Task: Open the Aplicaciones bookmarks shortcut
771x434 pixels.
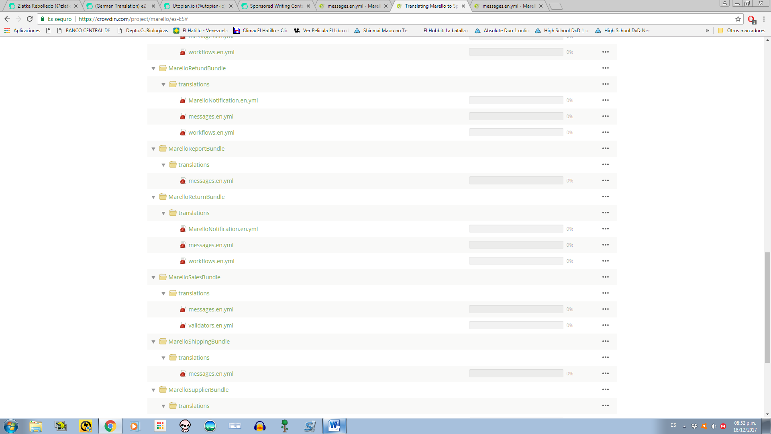Action: (x=22, y=31)
